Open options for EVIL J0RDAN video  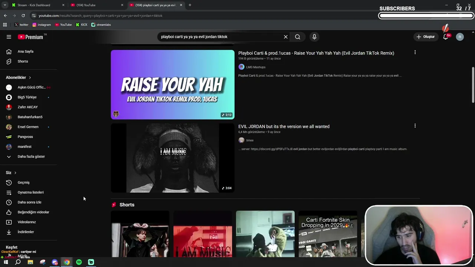pos(415,126)
